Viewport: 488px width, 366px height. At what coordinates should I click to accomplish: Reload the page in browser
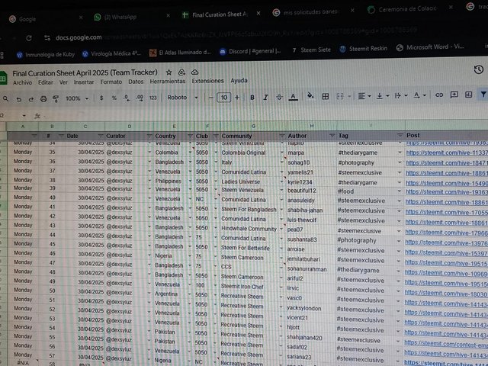(x=29, y=38)
